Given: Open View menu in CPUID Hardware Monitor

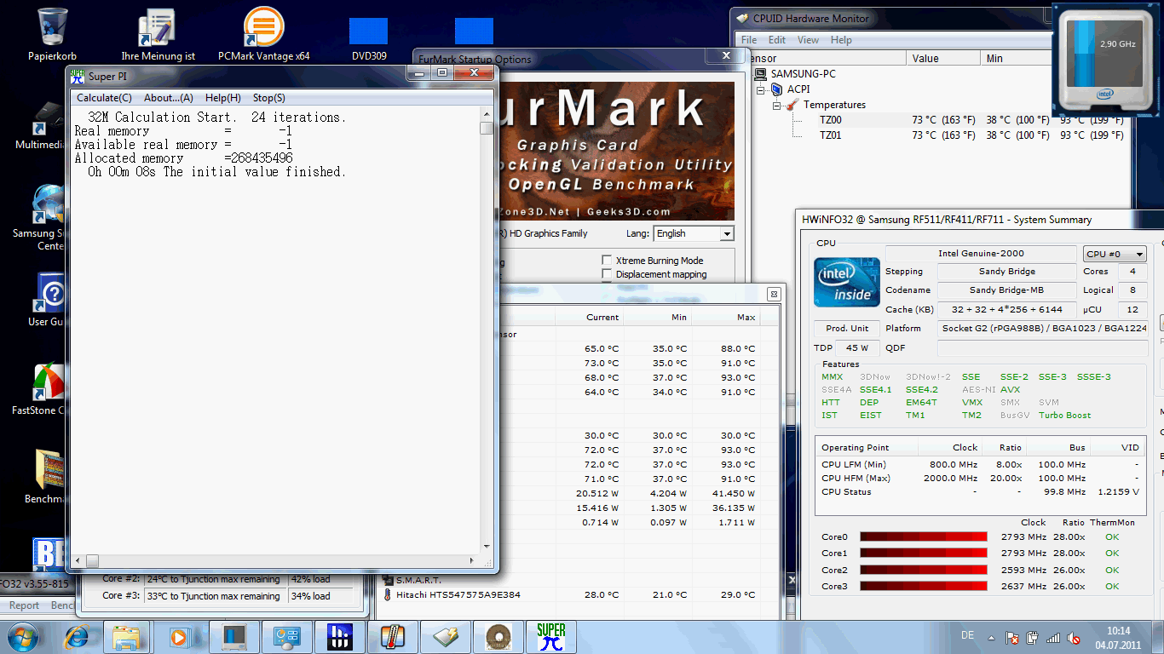Looking at the screenshot, I should tap(808, 40).
